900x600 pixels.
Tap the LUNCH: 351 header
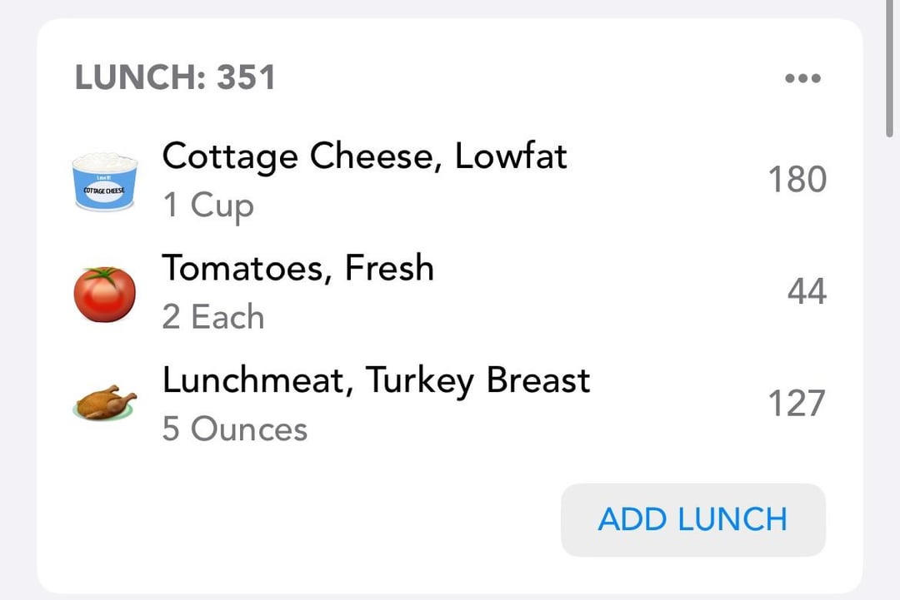pyautogui.click(x=175, y=77)
